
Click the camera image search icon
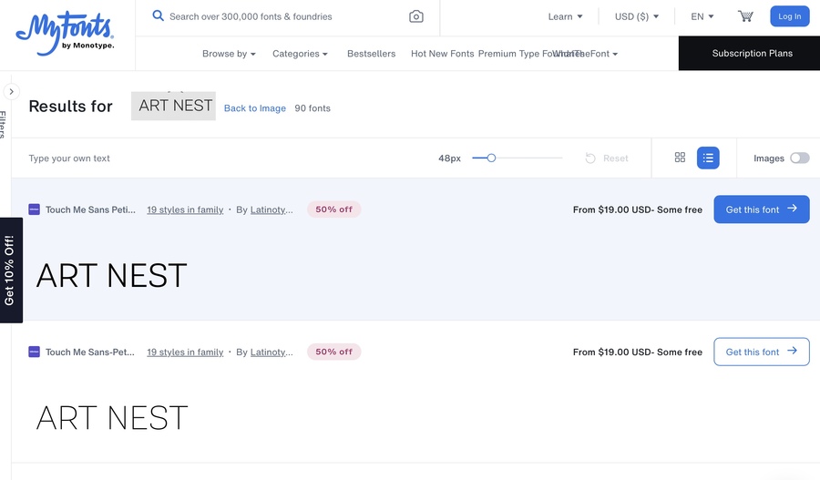pos(415,16)
